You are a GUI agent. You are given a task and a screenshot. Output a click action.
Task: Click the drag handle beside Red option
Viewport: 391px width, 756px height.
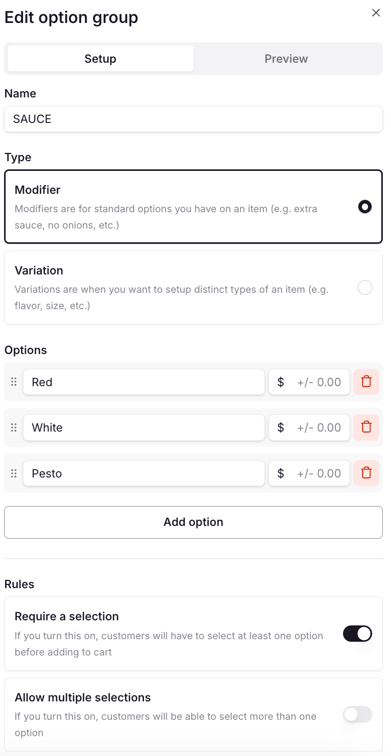14,382
